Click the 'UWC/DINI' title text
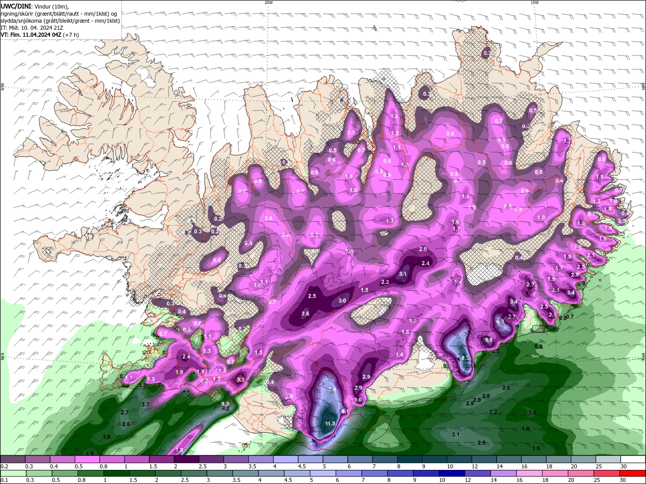Screen dimensions: 646x484 click(x=16, y=6)
